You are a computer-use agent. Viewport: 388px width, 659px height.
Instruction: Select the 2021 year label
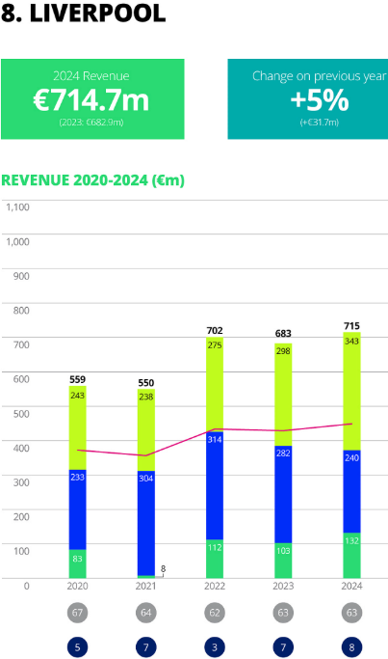point(146,586)
